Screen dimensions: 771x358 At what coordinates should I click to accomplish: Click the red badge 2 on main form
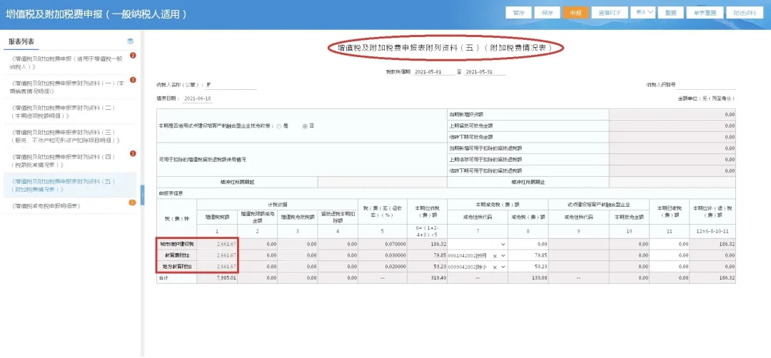[133, 56]
